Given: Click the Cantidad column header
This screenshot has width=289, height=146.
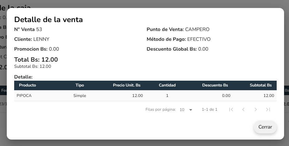Looking at the screenshot, I should coord(167,85).
